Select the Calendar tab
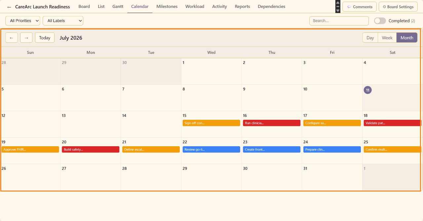Viewport: 423px width, 221px height. tap(140, 6)
